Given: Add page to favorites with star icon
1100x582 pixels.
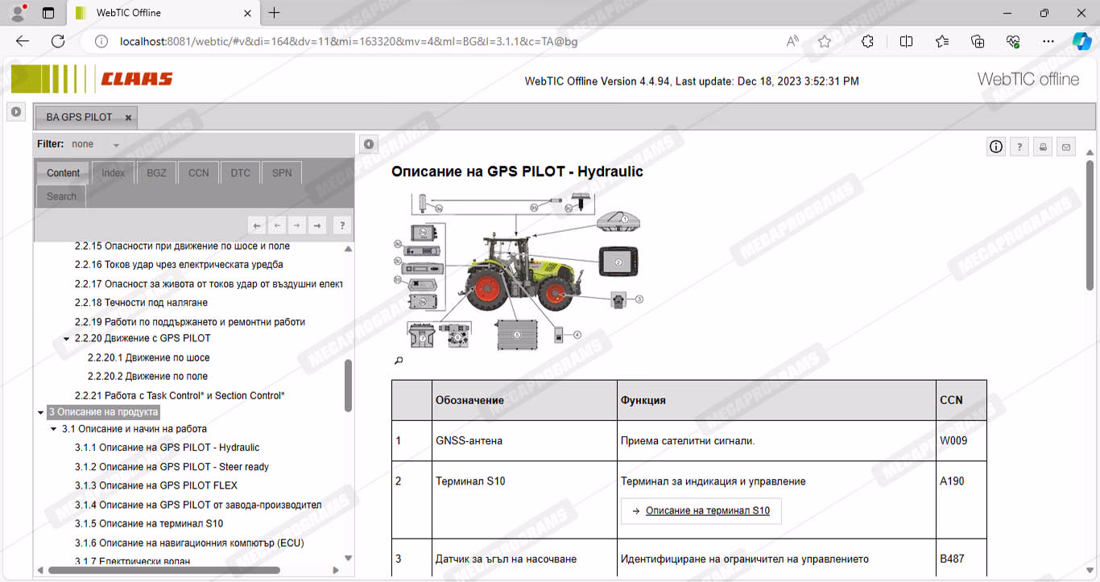Looking at the screenshot, I should [825, 42].
